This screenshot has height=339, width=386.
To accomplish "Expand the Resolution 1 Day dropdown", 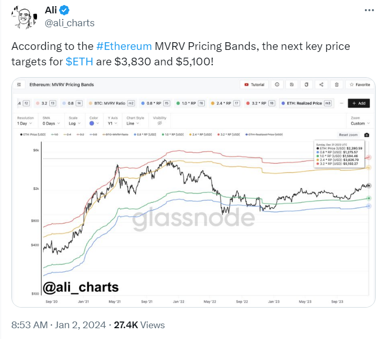I will coord(25,123).
